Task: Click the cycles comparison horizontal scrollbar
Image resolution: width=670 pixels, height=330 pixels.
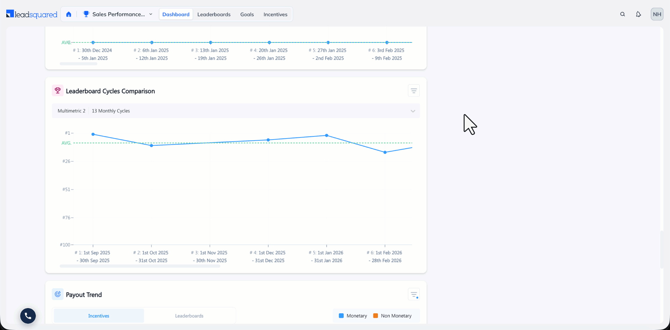Action: pos(140,266)
